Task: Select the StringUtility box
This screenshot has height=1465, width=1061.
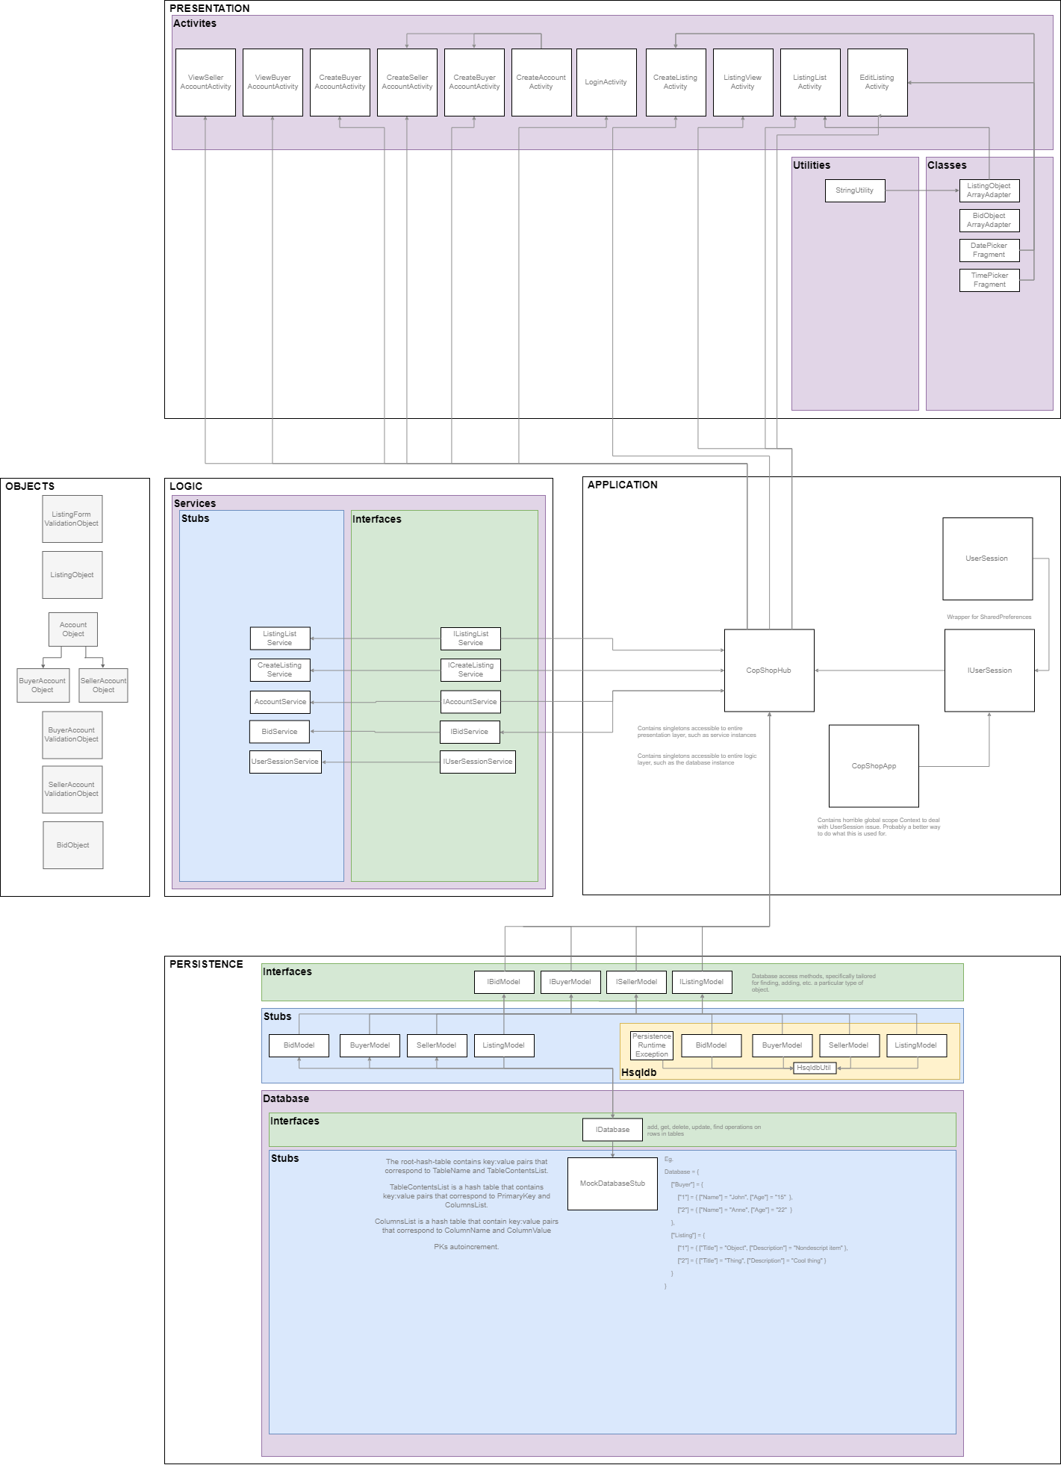Action: click(855, 190)
